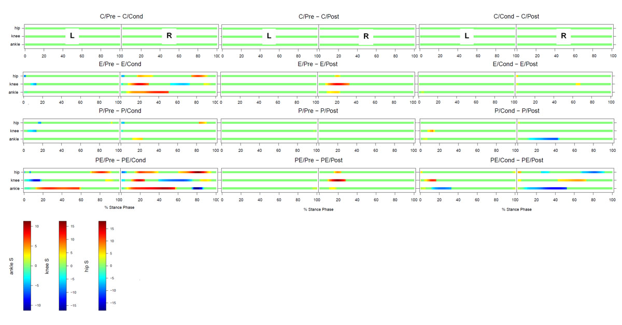Choose the "PE/Cond − PE/Post" panel title
This screenshot has width=622, height=325.
coord(516,160)
